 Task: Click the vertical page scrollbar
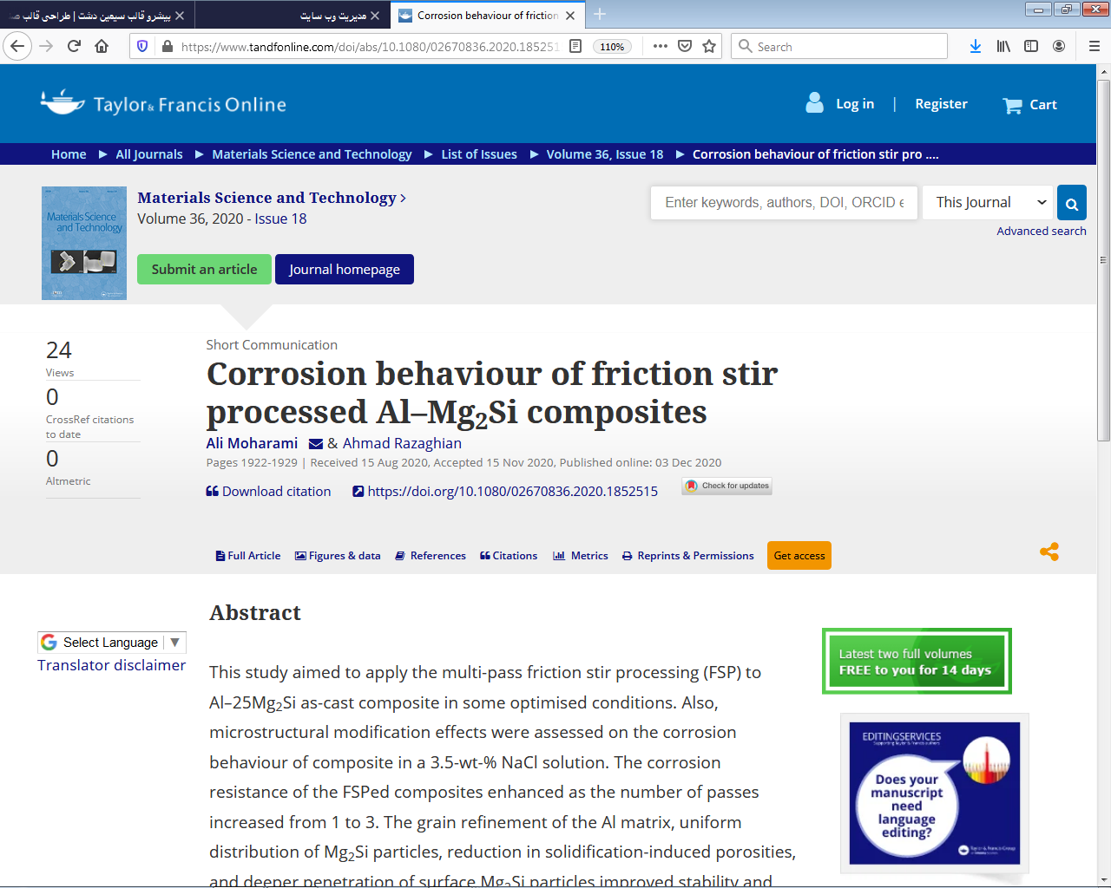1103,260
